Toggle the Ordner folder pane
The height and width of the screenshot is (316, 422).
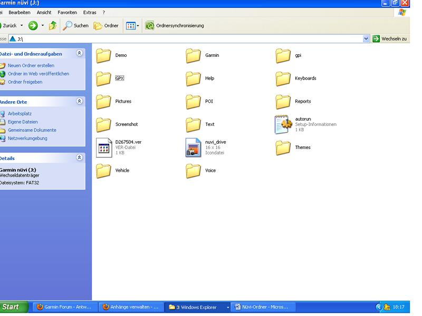pyautogui.click(x=106, y=26)
